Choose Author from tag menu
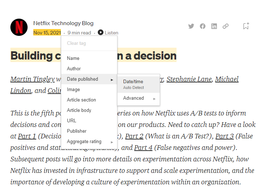The image size is (275, 194). pos(74,68)
